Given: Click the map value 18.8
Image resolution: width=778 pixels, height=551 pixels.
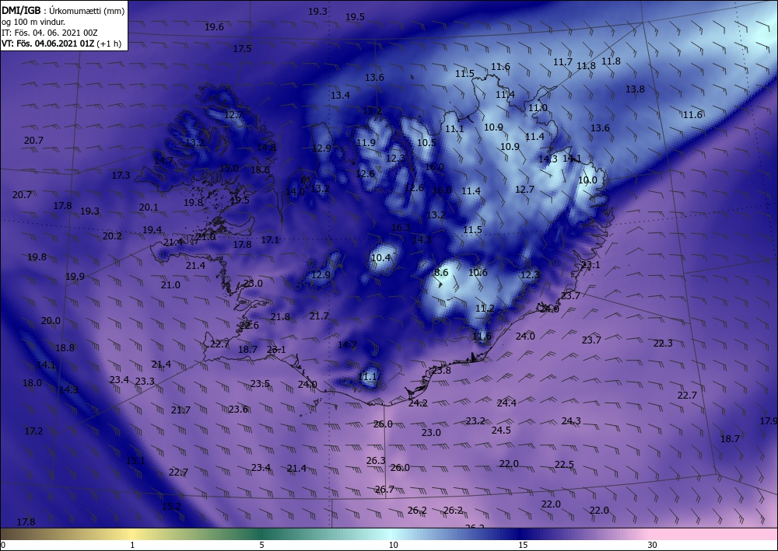Looking at the screenshot, I should (65, 348).
